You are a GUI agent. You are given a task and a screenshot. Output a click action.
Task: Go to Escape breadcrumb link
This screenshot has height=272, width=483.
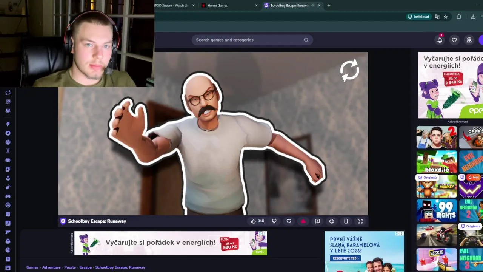(86, 267)
